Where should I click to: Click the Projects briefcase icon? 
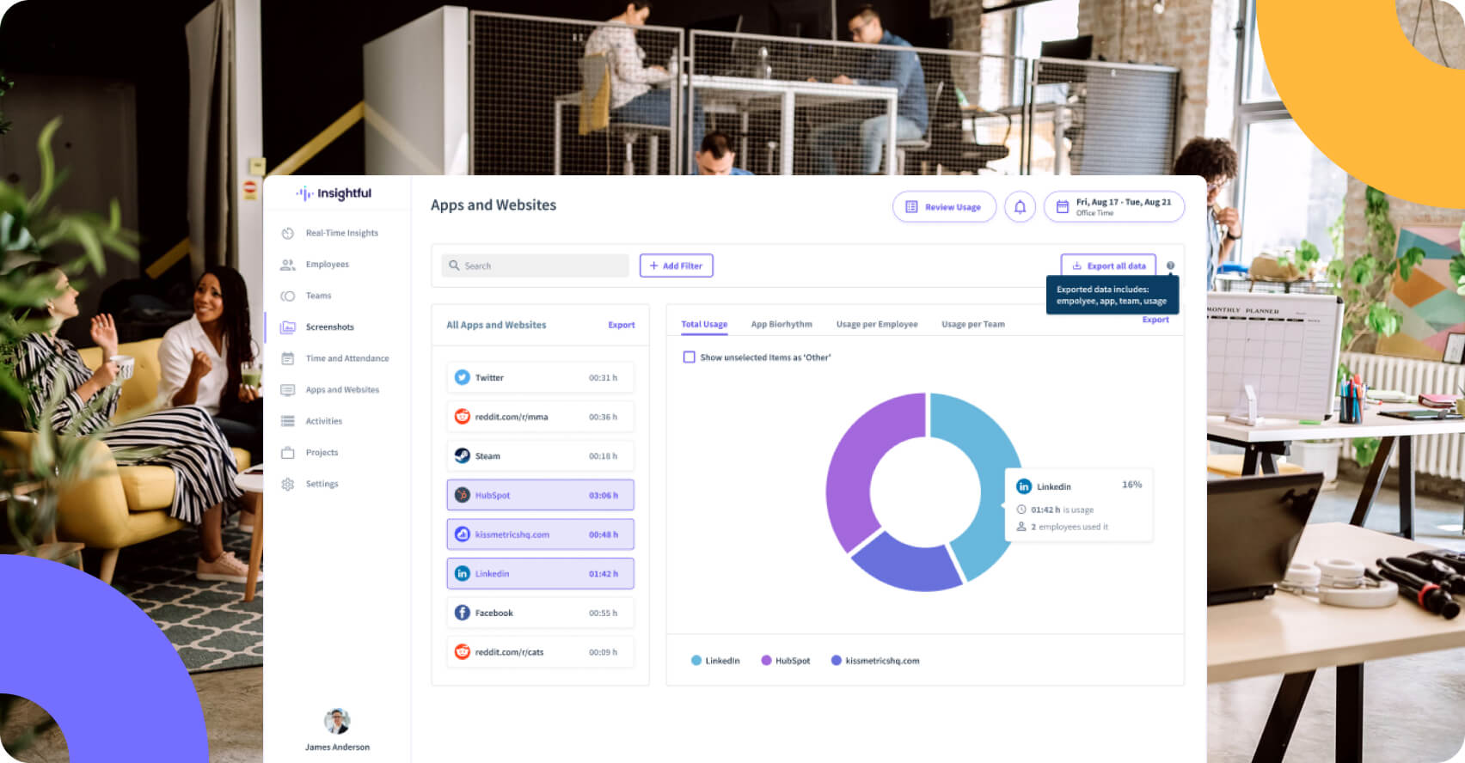tap(288, 453)
